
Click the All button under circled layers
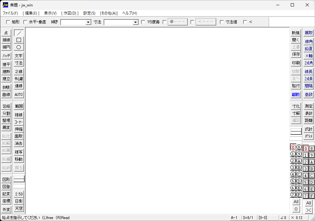click(x=296, y=202)
